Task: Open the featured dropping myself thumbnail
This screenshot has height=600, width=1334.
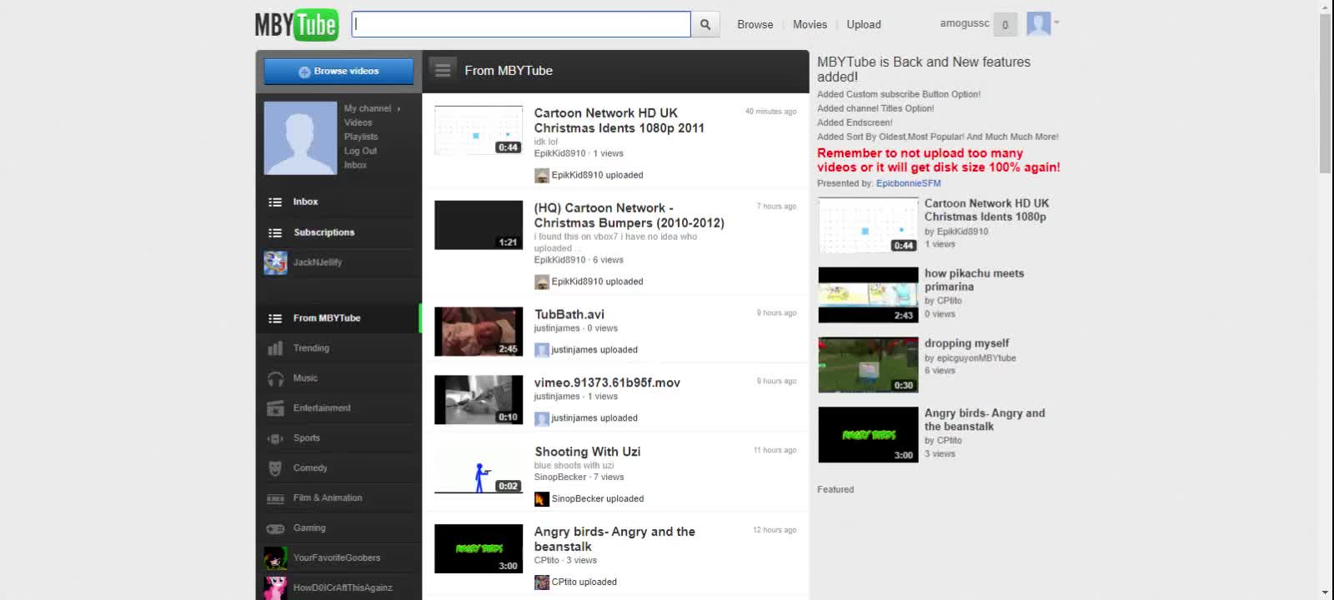Action: [x=868, y=365]
